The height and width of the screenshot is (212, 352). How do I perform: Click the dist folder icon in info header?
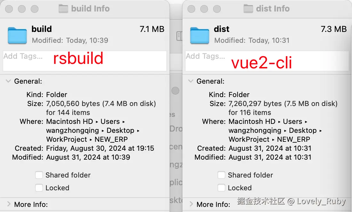(200, 35)
